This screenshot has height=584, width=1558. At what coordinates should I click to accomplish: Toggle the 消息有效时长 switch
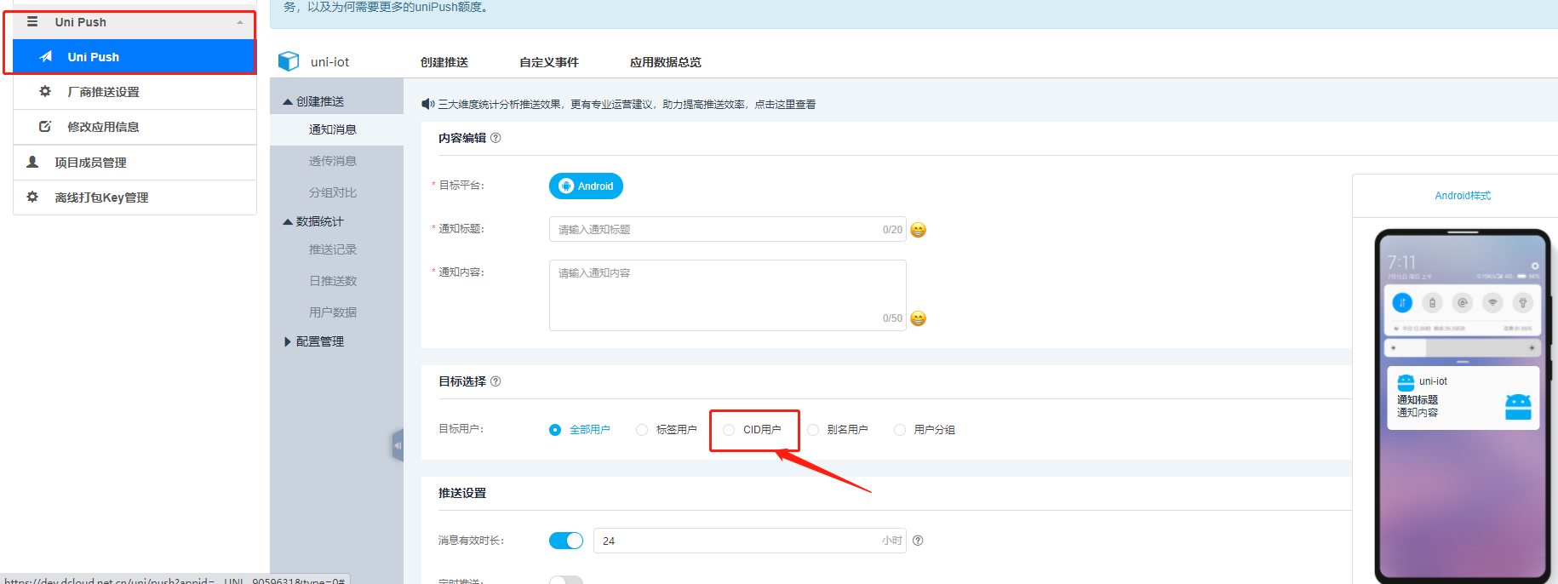tap(566, 541)
